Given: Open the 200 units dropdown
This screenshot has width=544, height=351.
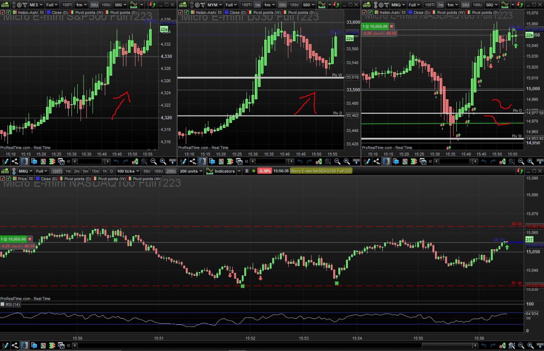Looking at the screenshot, I should pyautogui.click(x=191, y=171).
